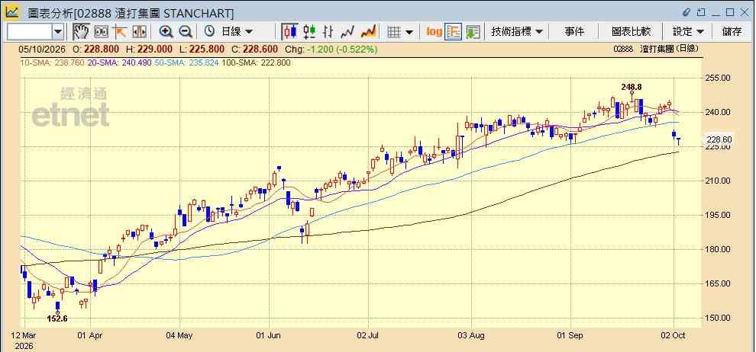Click the detach window icon in title bar

point(701,12)
